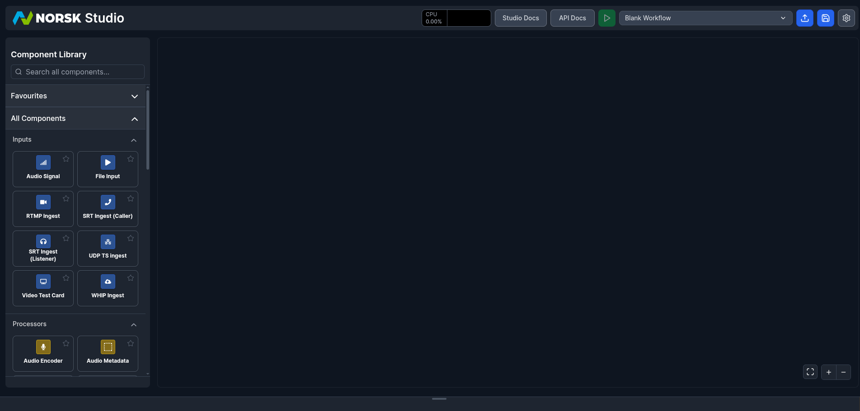The width and height of the screenshot is (860, 411).
Task: Select the SRT Ingest (Caller) component
Action: pyautogui.click(x=108, y=209)
